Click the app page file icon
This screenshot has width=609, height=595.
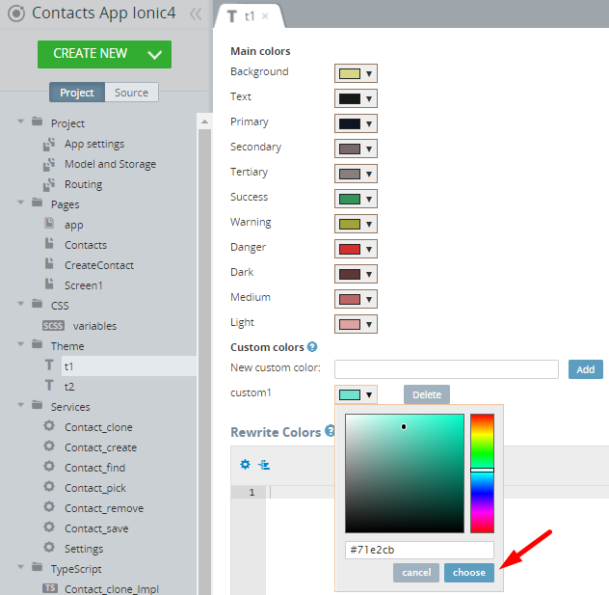(49, 223)
